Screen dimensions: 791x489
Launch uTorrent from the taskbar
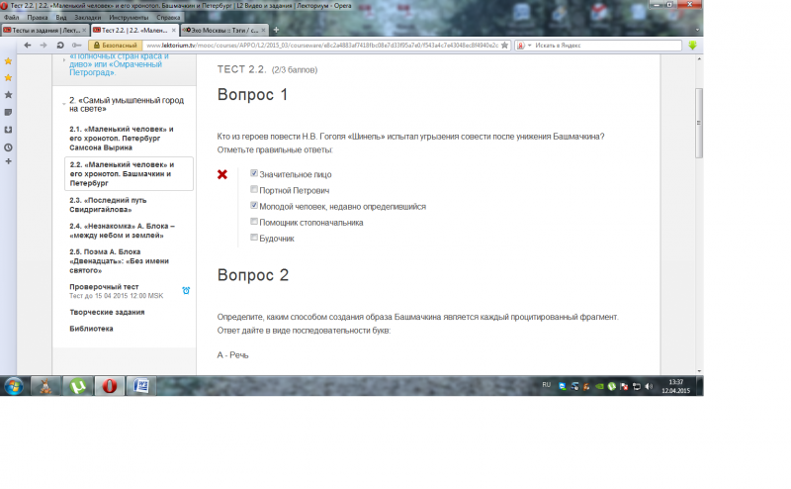coord(77,385)
